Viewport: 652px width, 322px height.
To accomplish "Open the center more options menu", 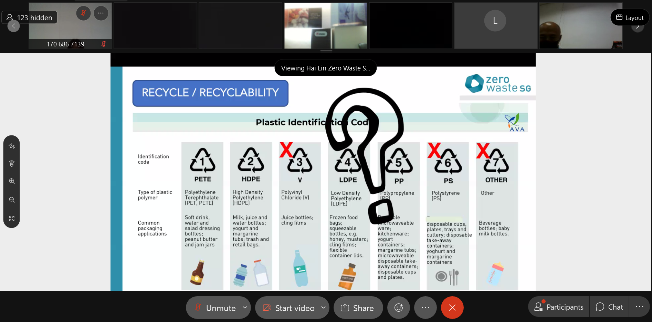I will pos(425,308).
